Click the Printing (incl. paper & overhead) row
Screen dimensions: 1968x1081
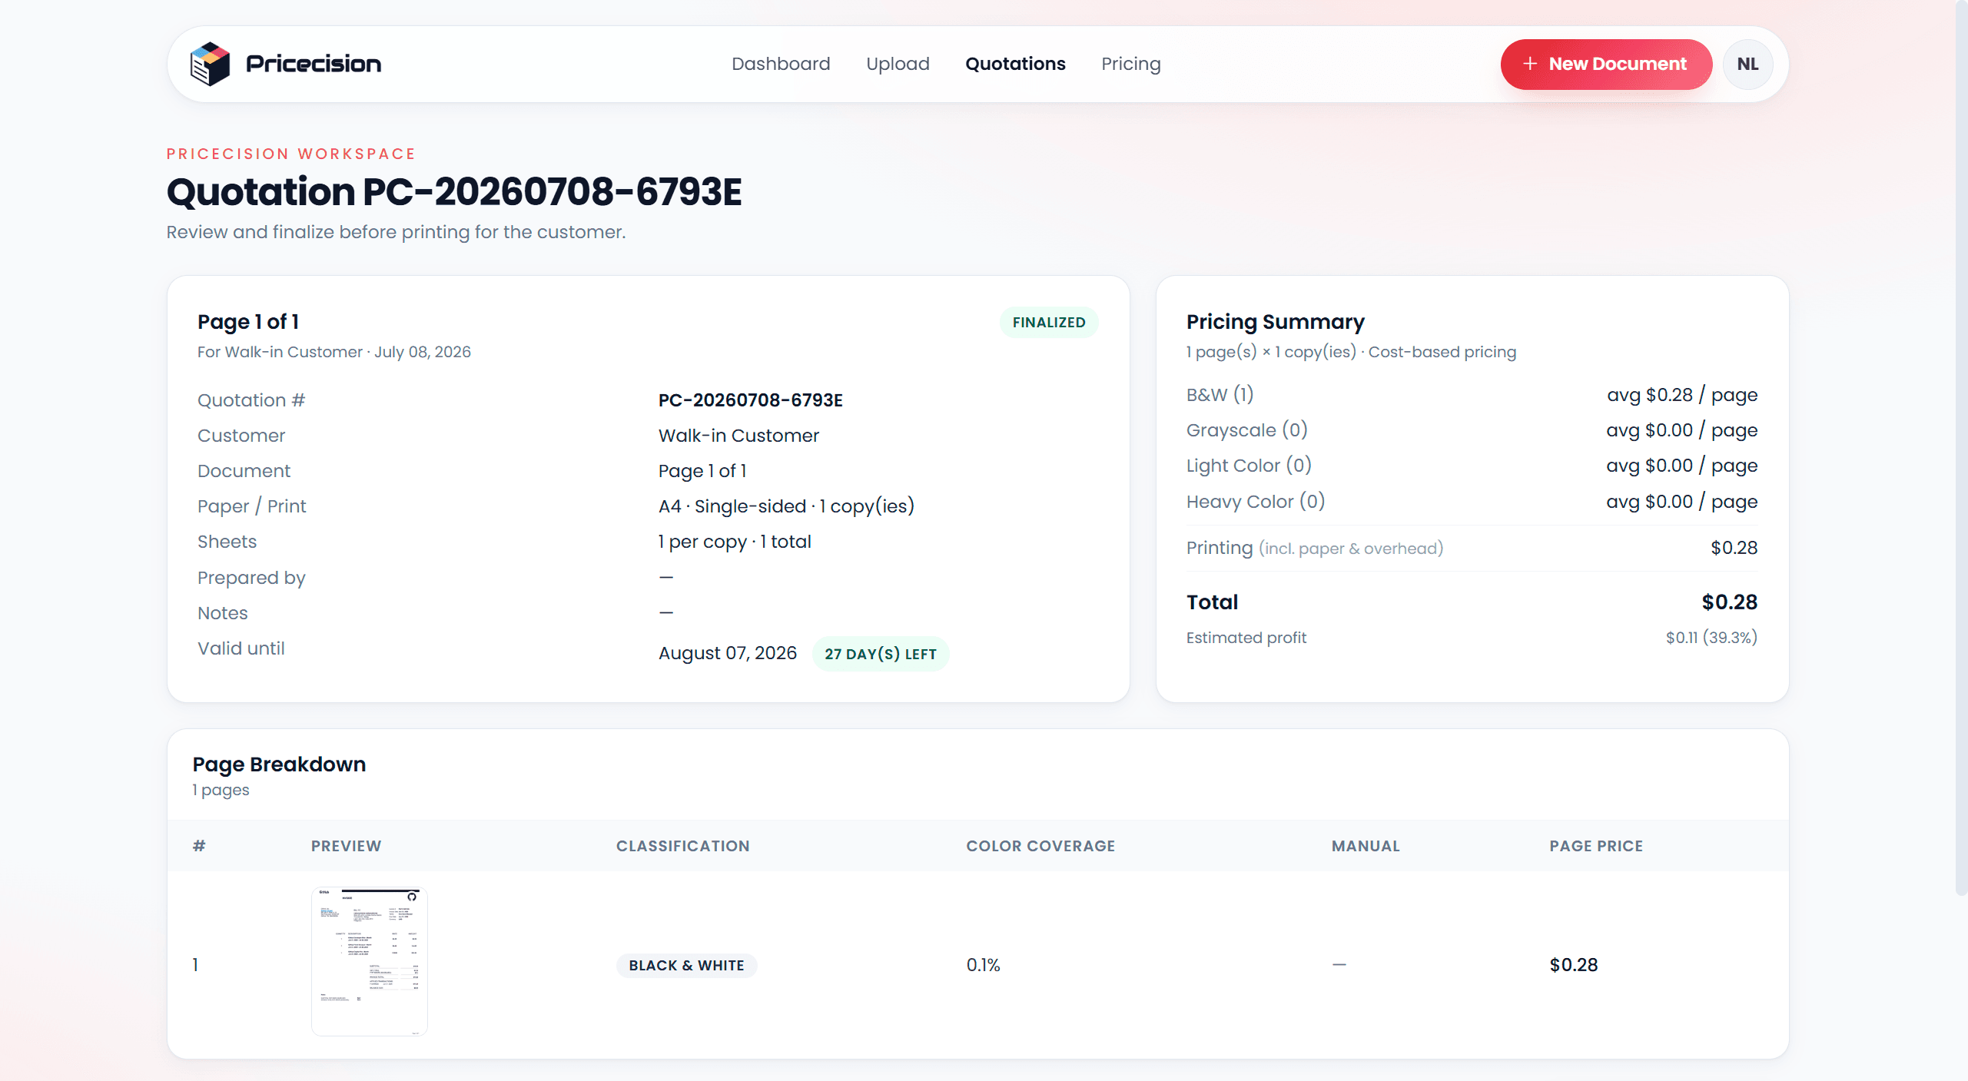1472,548
